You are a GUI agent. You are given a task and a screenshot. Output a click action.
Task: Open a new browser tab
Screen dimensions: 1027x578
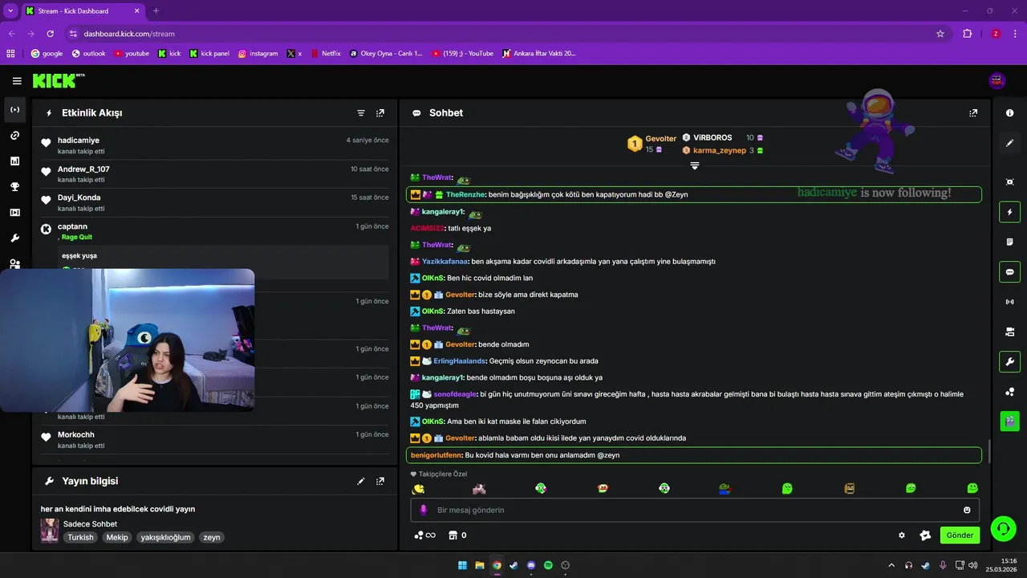156,11
